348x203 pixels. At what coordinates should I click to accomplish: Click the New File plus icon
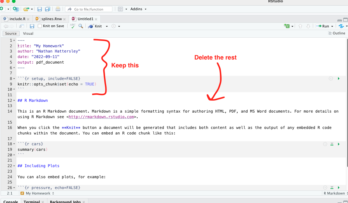pyautogui.click(x=2, y=9)
